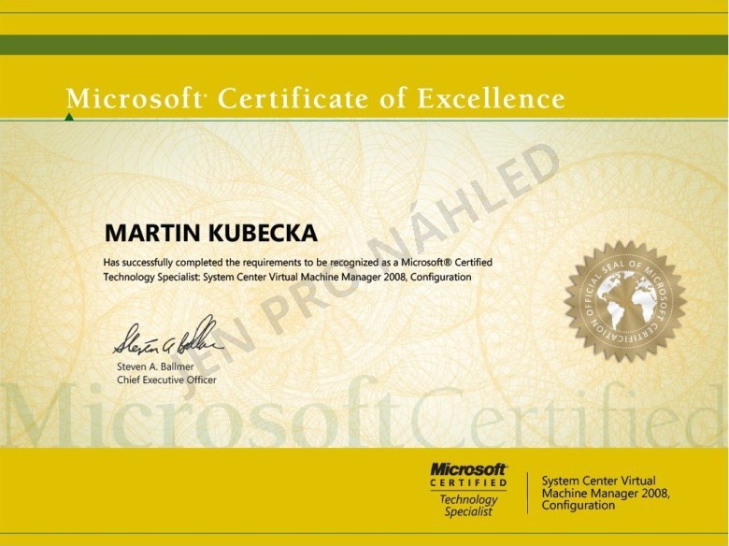Click the printed name 'Steven A. Ballmer'

155,366
